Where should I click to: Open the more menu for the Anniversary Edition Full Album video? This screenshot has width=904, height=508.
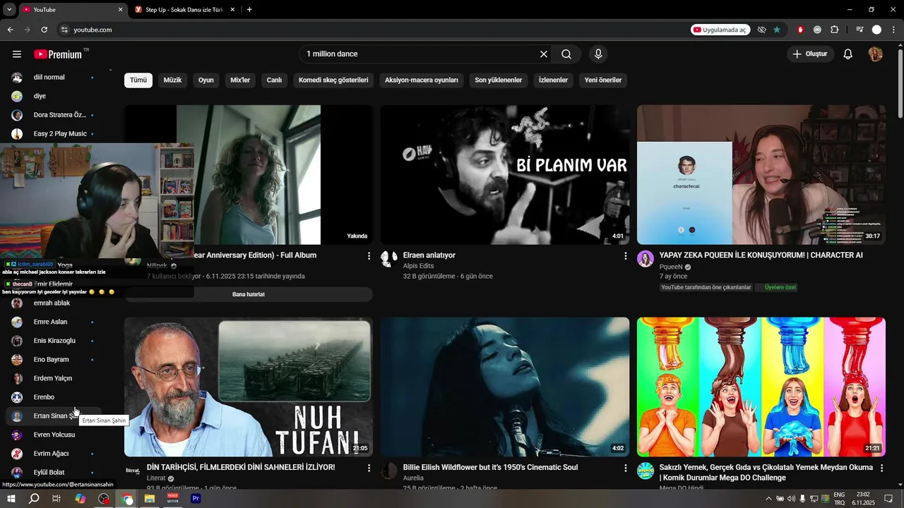click(369, 256)
